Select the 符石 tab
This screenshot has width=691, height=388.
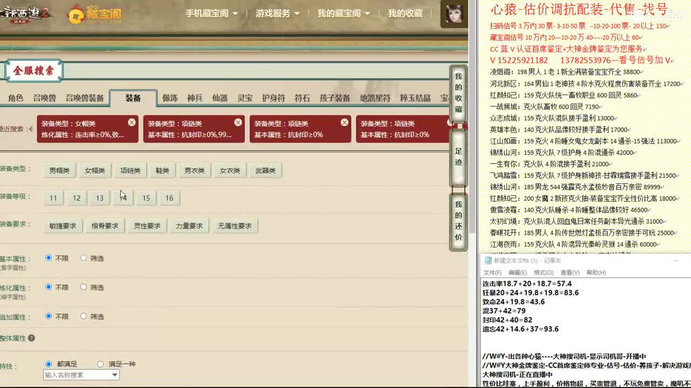(x=302, y=98)
